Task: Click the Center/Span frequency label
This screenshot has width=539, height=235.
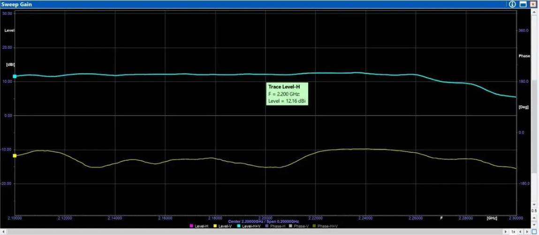Action: point(263,221)
